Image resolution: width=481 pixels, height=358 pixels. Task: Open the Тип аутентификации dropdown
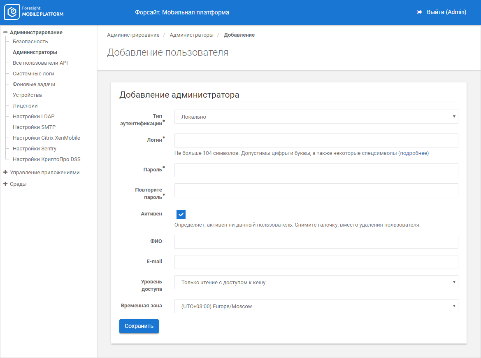click(x=316, y=117)
